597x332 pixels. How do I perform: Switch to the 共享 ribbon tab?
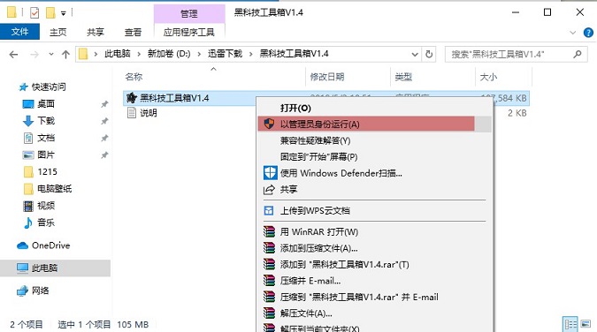tap(96, 33)
